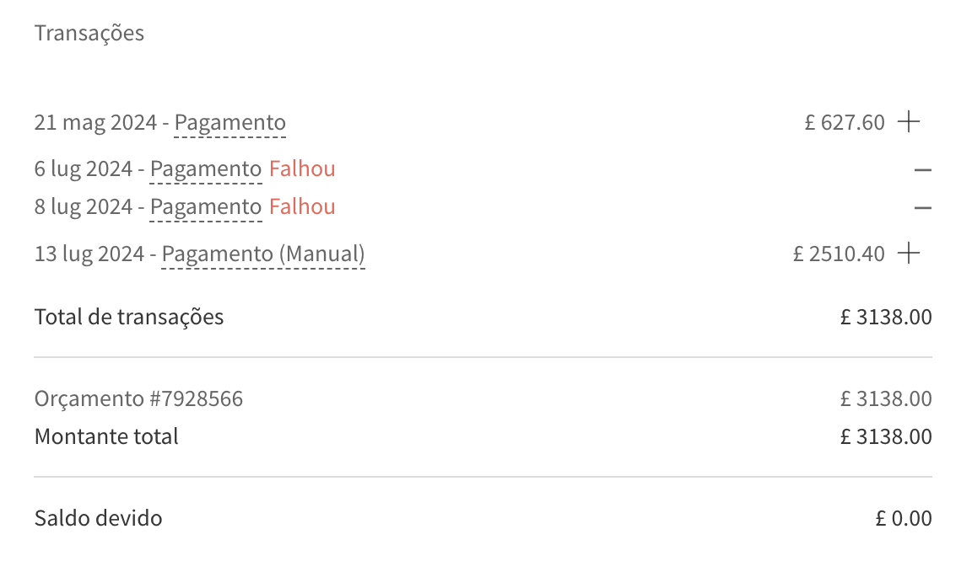
Task: Open the Pagamento link dated 8 lug 2024
Action: tap(205, 206)
